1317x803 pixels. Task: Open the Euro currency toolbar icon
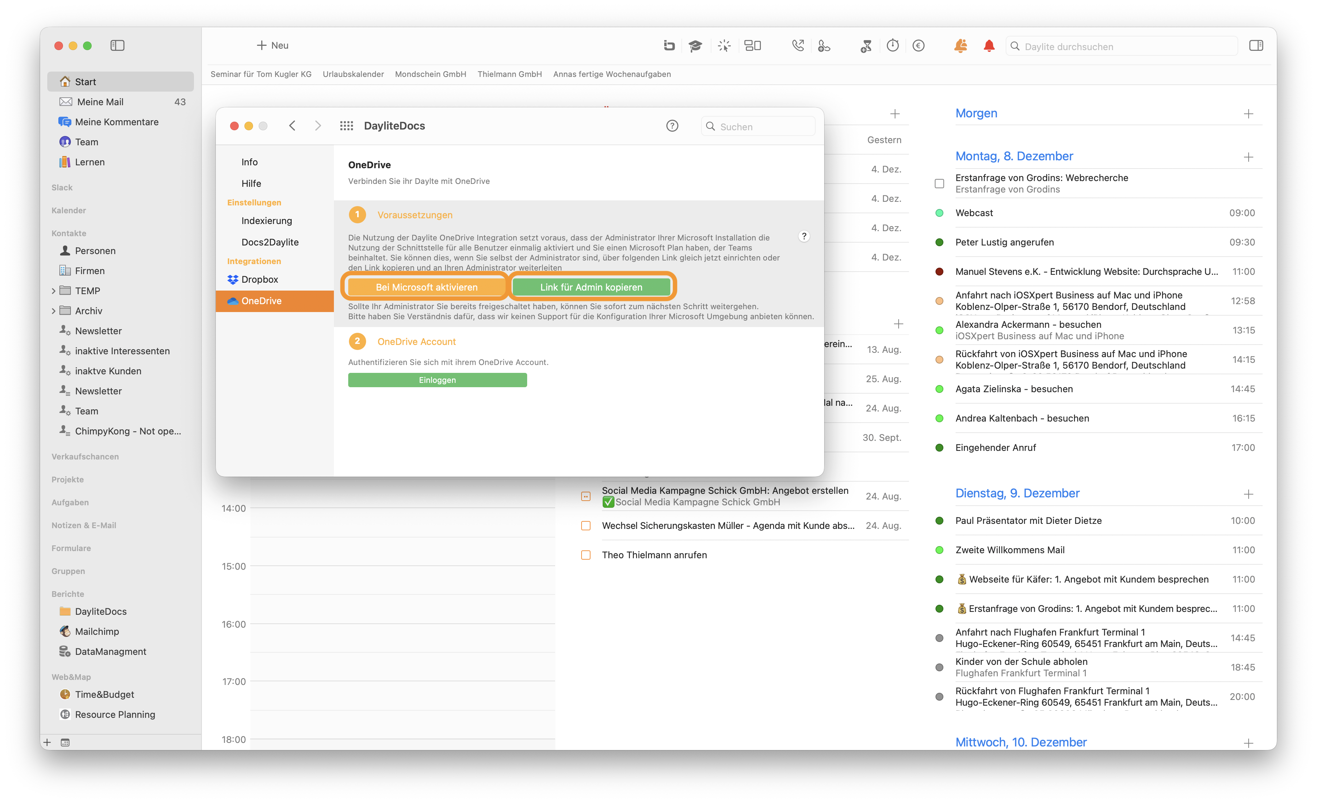coord(918,45)
